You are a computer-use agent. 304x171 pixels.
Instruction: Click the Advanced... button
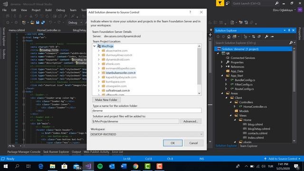pyautogui.click(x=190, y=122)
